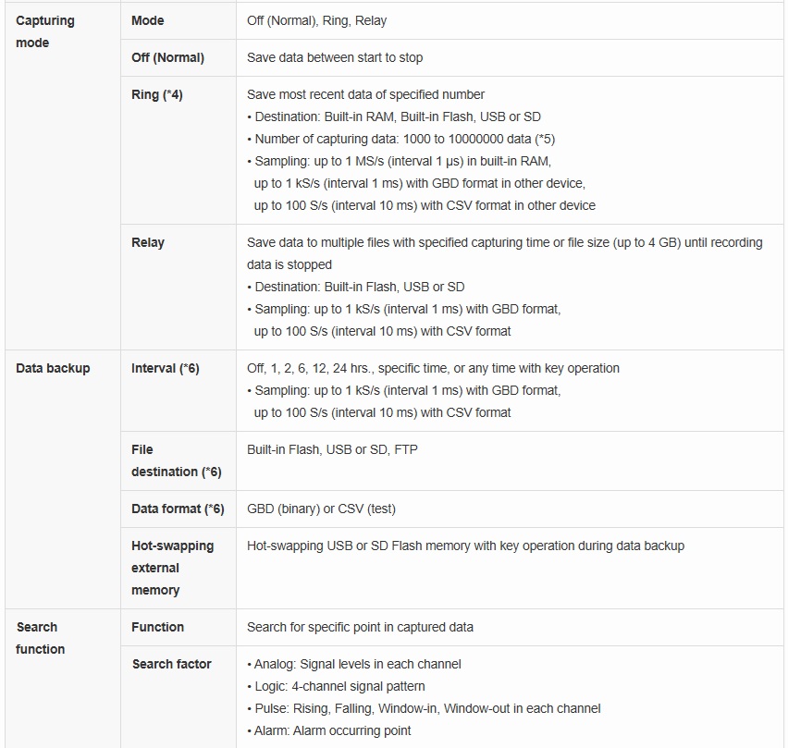This screenshot has height=748, width=788.
Task: Click the Data backup category cell
Action: click(x=53, y=368)
